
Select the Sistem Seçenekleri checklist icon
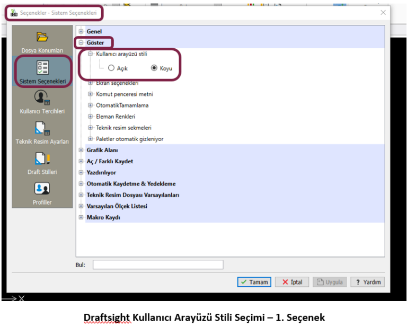(42, 68)
